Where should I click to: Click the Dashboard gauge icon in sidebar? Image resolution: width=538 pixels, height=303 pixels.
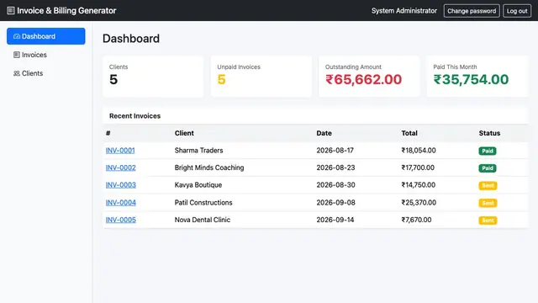[17, 36]
